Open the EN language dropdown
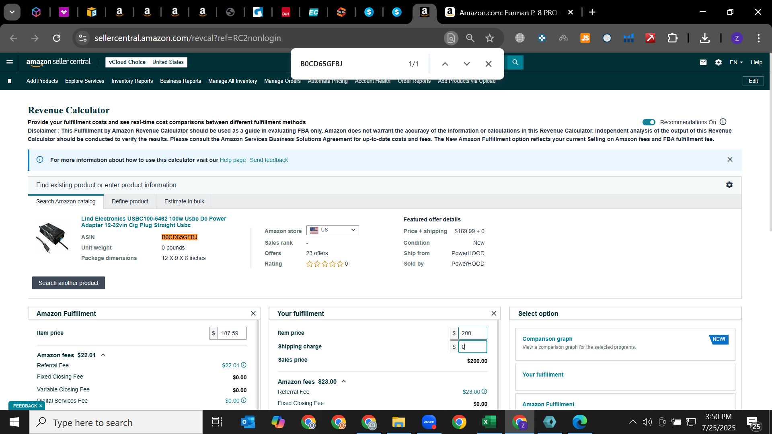772x434 pixels. point(736,62)
